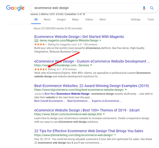
Task: Click the 3dcart.com/ecommerce-web-design.htm URL
Action: (x=68, y=114)
